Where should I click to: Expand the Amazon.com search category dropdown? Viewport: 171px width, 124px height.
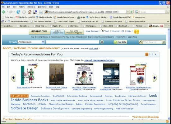(43, 42)
